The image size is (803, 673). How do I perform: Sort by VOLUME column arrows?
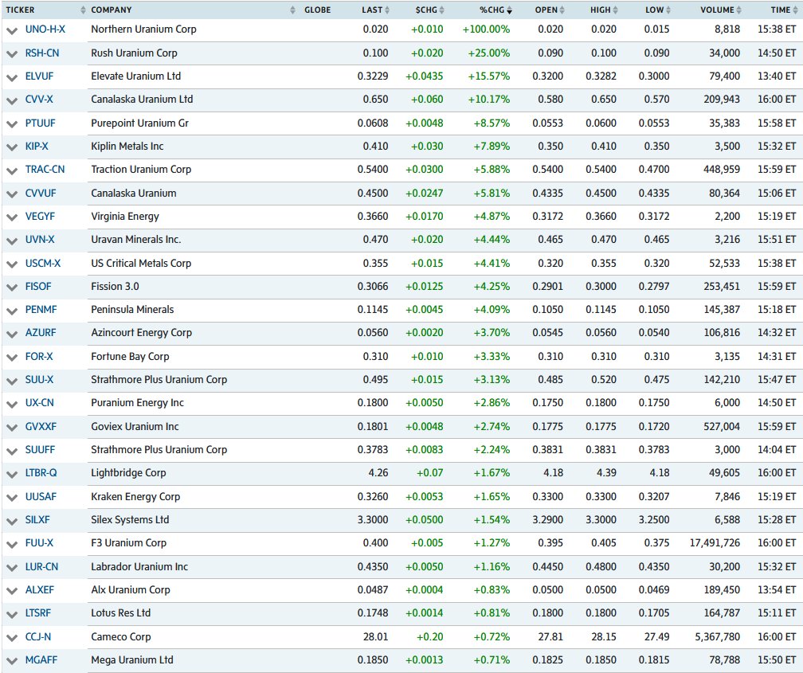tap(739, 10)
